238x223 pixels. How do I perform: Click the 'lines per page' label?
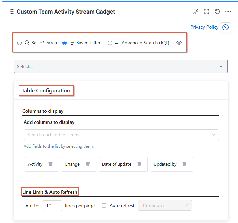coord(80,206)
